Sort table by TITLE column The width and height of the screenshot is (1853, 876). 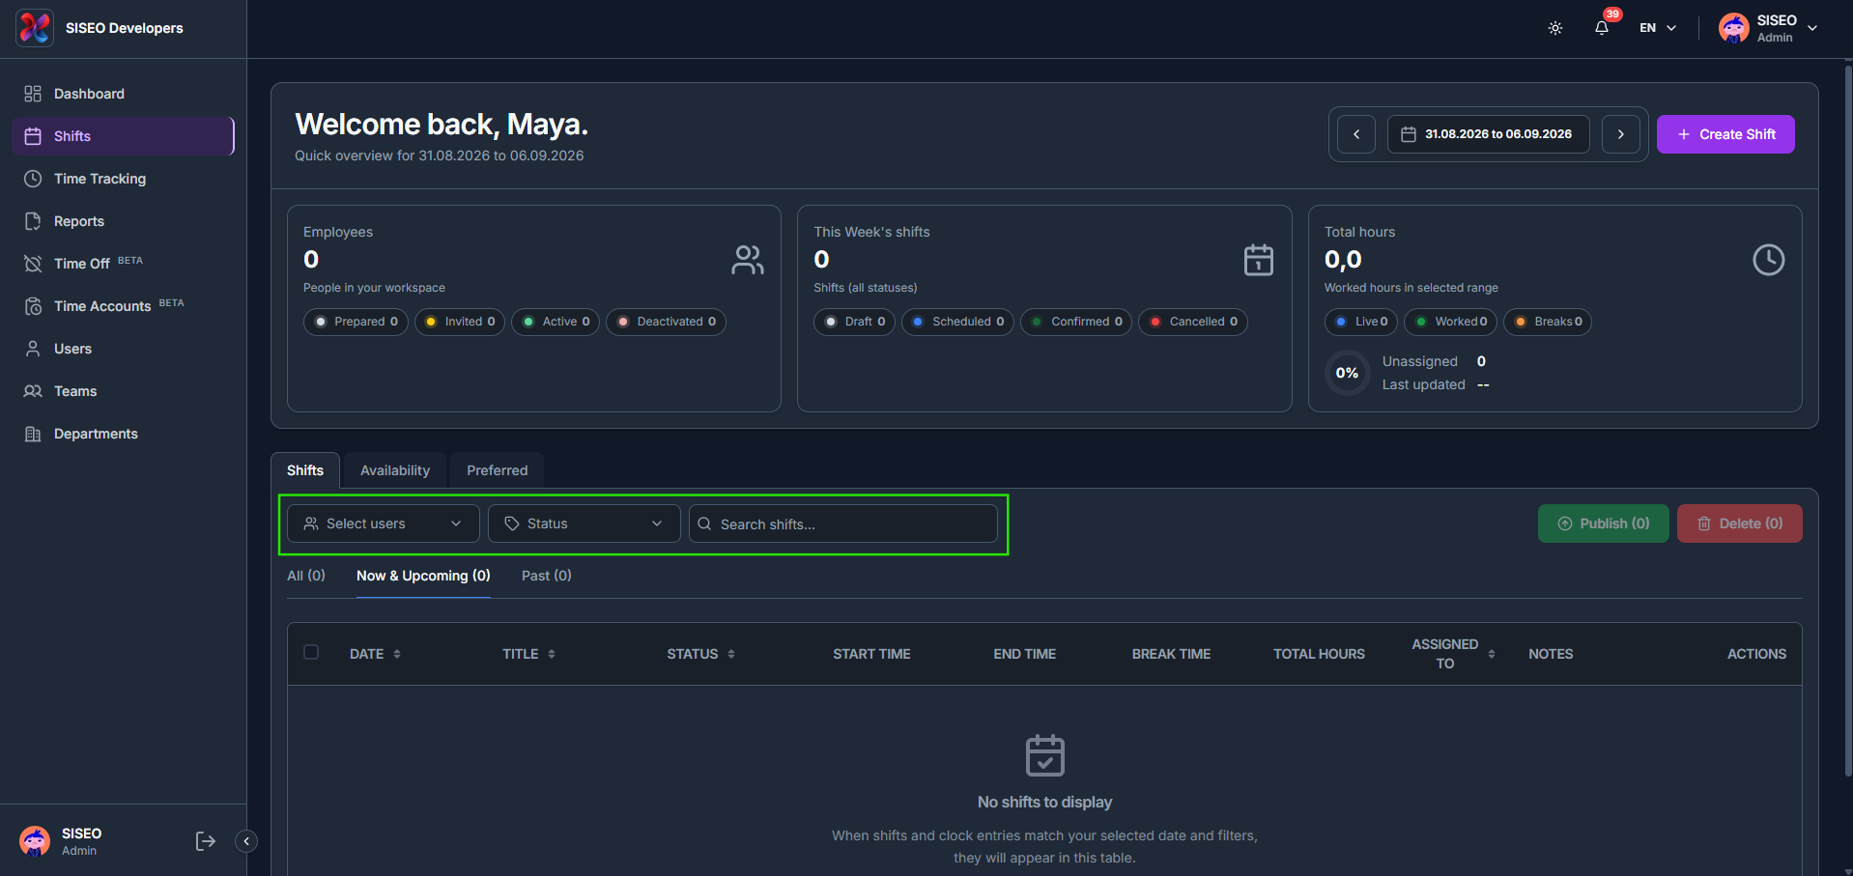point(528,654)
